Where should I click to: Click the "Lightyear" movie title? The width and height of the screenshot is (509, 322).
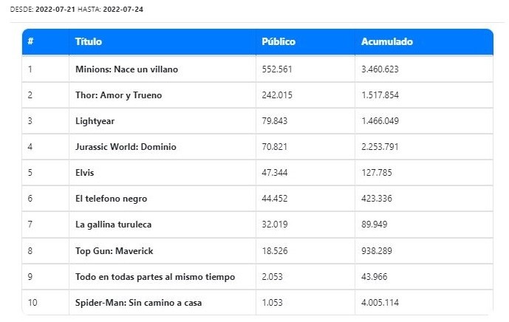tap(95, 121)
